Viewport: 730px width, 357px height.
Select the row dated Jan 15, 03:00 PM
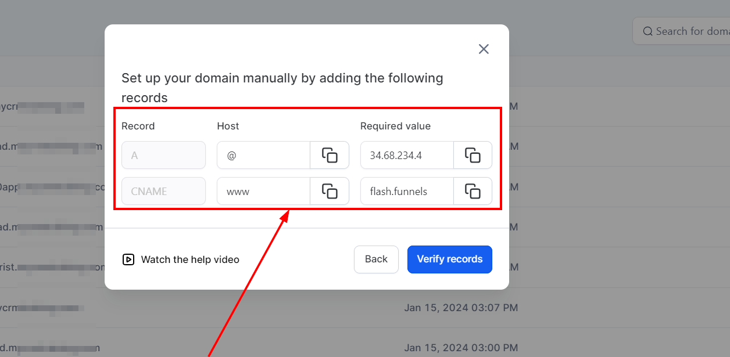pyautogui.click(x=460, y=348)
